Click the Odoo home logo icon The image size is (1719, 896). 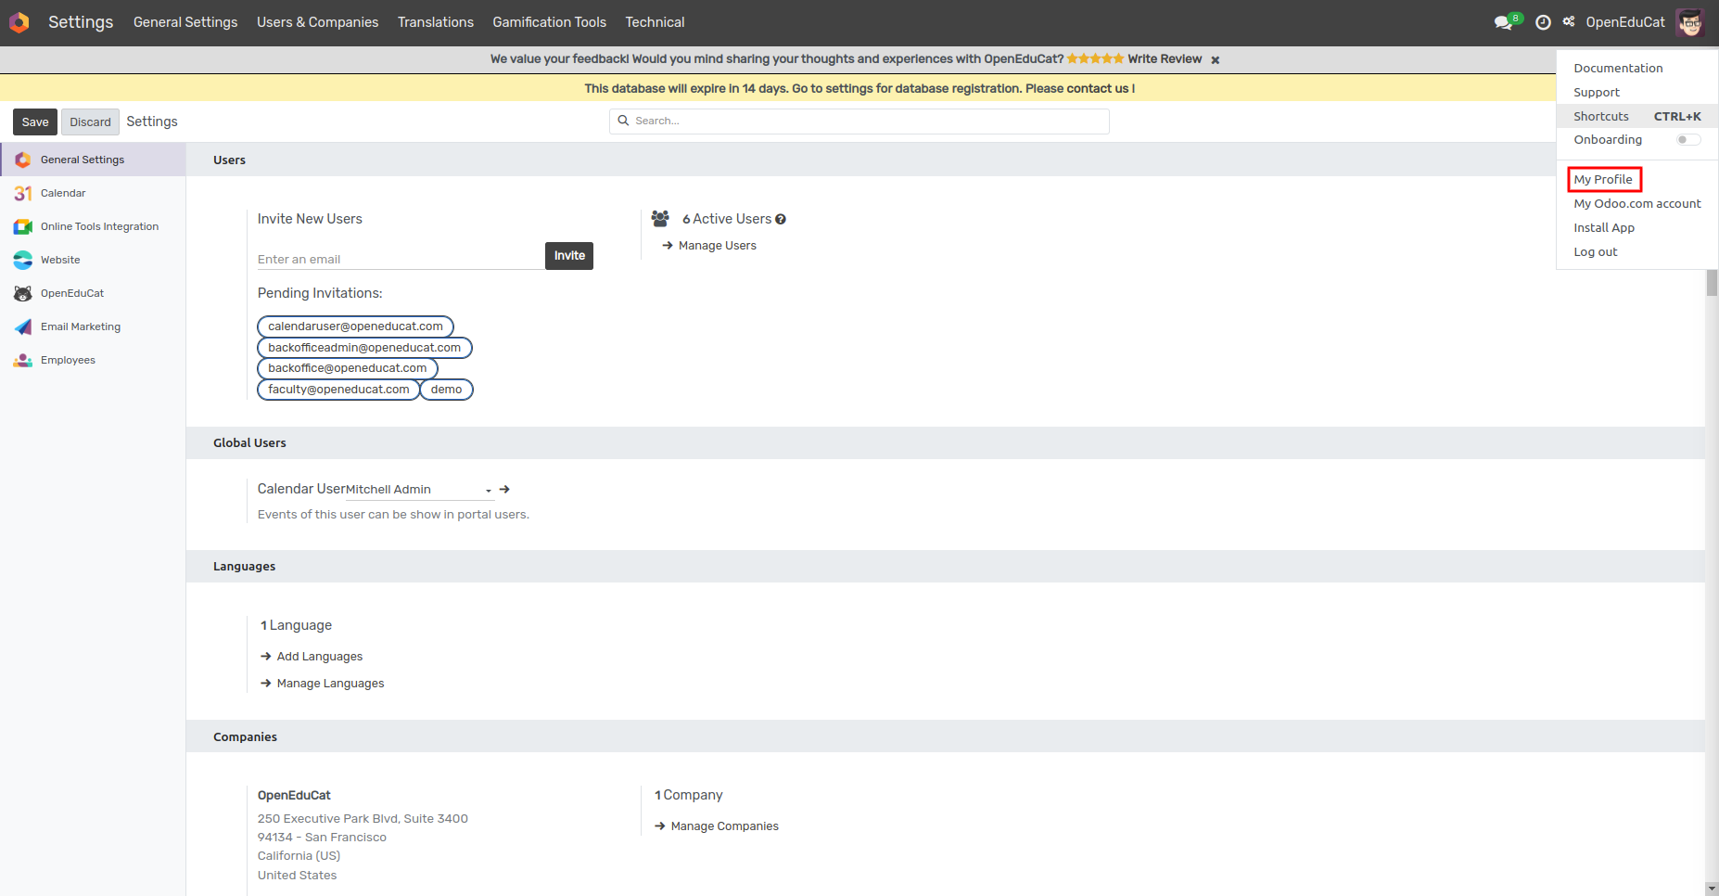coord(19,22)
